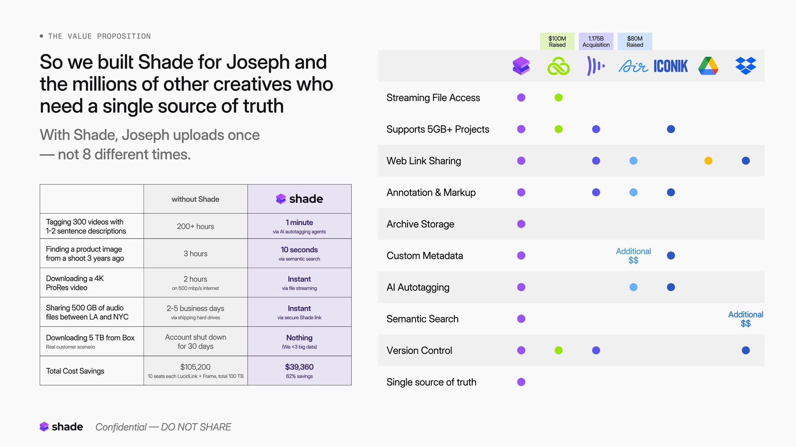Click the Shade logo in comparison header
Image resolution: width=796 pixels, height=447 pixels.
pos(521,66)
